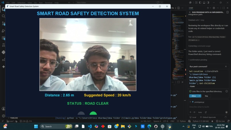Open chat tools configuration icon

[x=206, y=112]
